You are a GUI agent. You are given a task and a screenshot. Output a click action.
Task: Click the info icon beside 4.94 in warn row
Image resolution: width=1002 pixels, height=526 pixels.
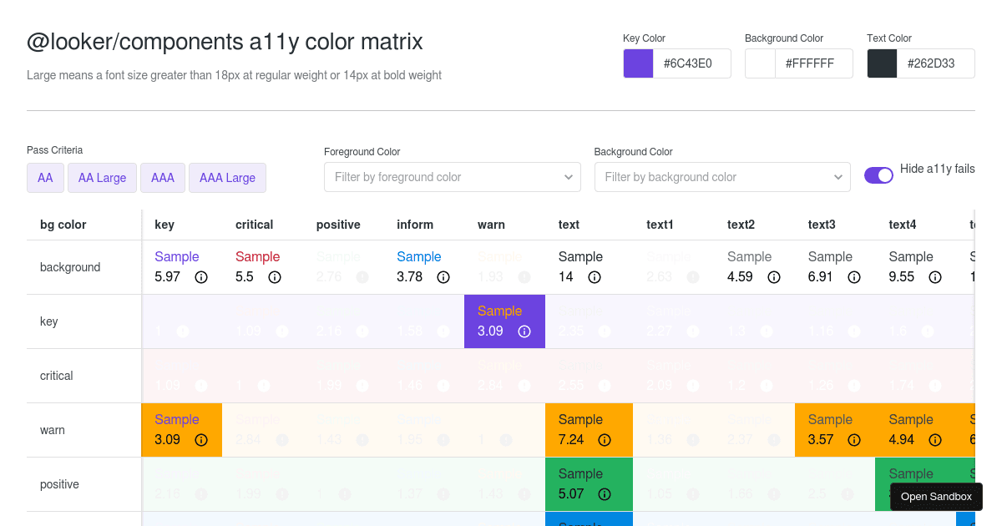click(x=935, y=440)
